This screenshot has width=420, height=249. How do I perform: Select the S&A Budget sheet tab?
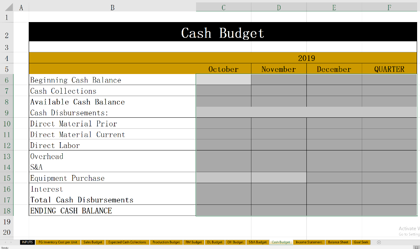pyautogui.click(x=258, y=242)
